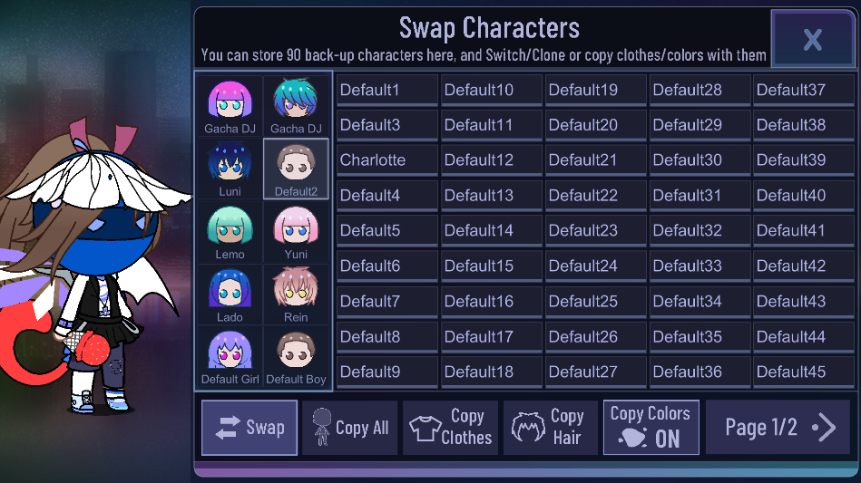Select the Charlotte backup slot
The height and width of the screenshot is (483, 861).
(x=387, y=160)
